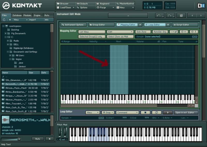Collapse the bigjoe folder
The height and width of the screenshot is (147, 207).
coord(10,59)
